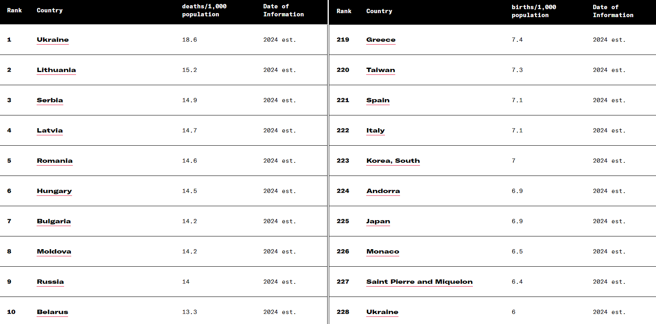Open the Lithuania link in death rate table

pyautogui.click(x=56, y=70)
